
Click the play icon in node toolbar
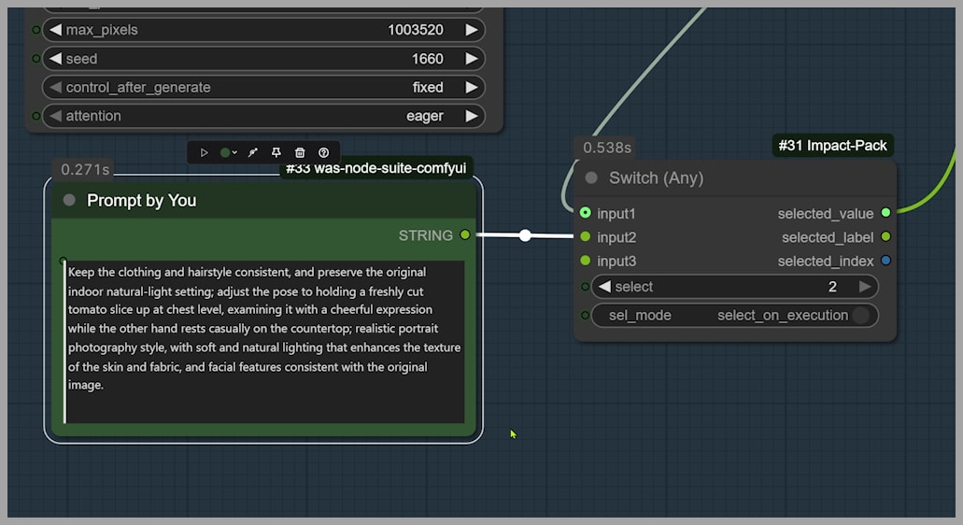(205, 152)
